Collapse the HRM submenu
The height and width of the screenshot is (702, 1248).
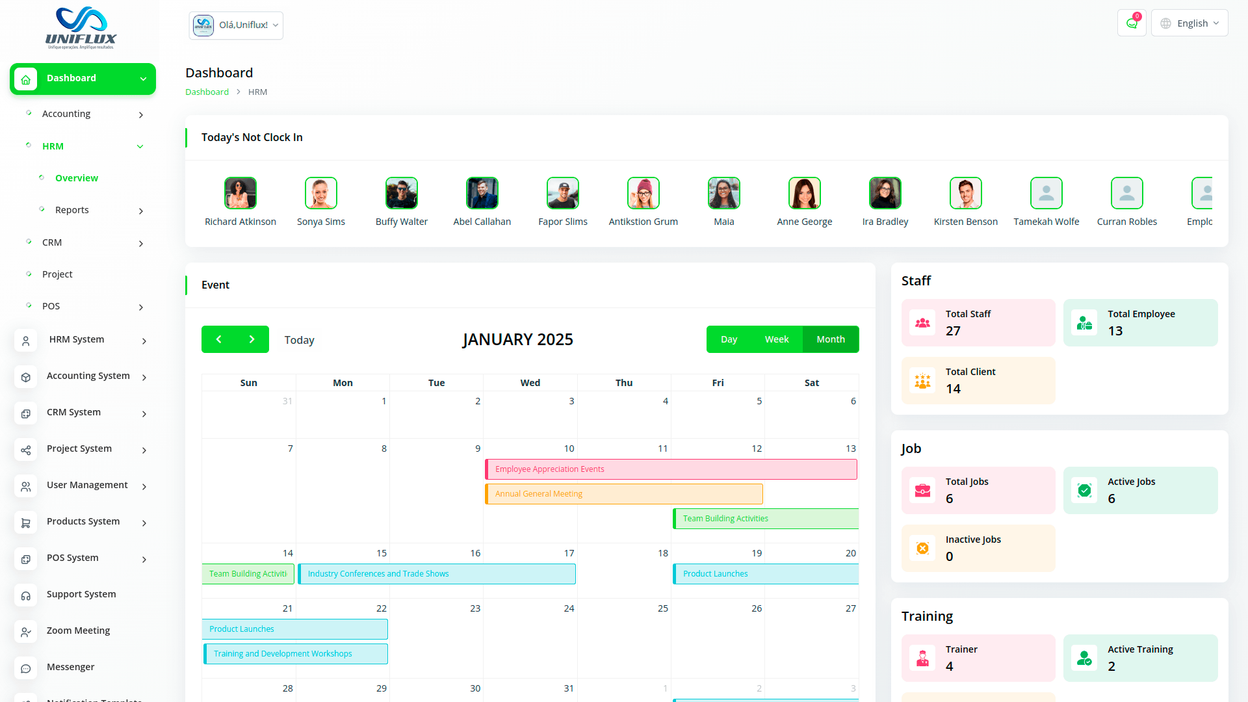(140, 147)
